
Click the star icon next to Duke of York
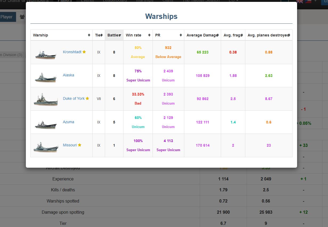pos(87,98)
